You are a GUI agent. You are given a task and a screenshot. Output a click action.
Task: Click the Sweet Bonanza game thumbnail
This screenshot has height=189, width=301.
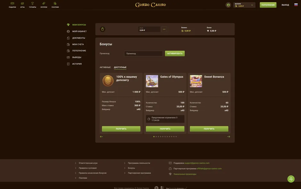coord(196,81)
